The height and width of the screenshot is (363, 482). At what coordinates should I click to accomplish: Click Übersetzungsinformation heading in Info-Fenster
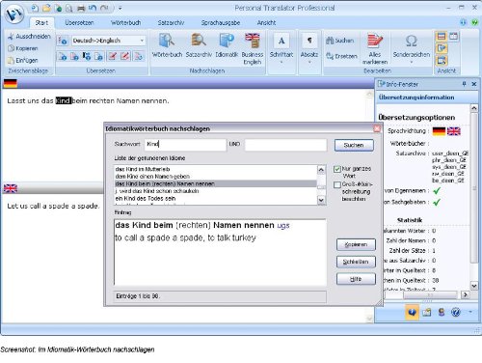tap(416, 98)
